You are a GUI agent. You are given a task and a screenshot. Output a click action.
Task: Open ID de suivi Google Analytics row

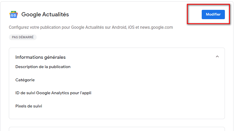[x=53, y=93]
